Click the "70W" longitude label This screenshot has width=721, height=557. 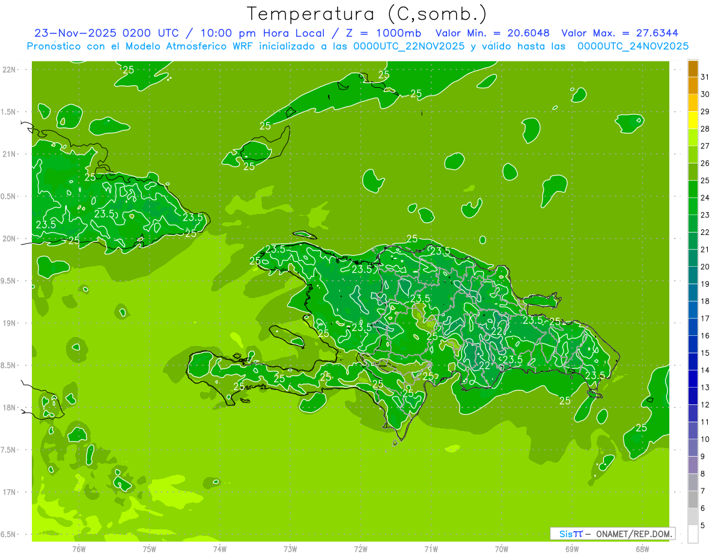(x=501, y=549)
